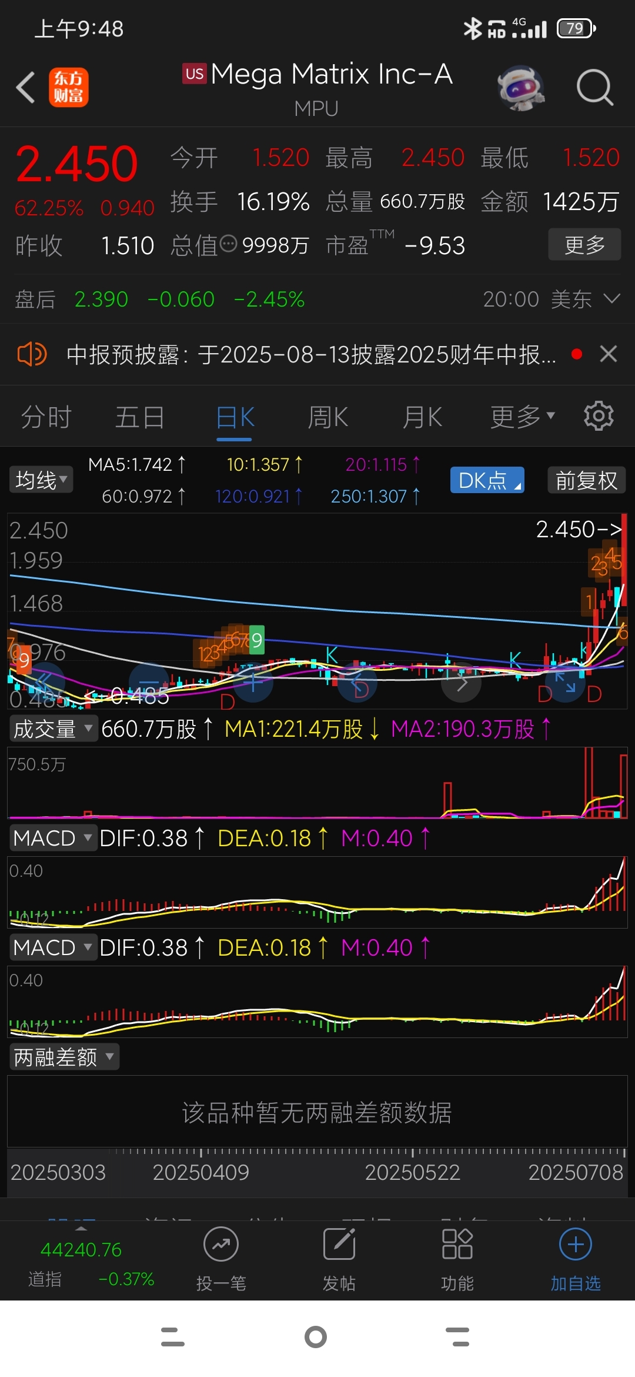635x1377 pixels.
Task: Tap first MACD DIF:0.38 label
Action: 152,838
